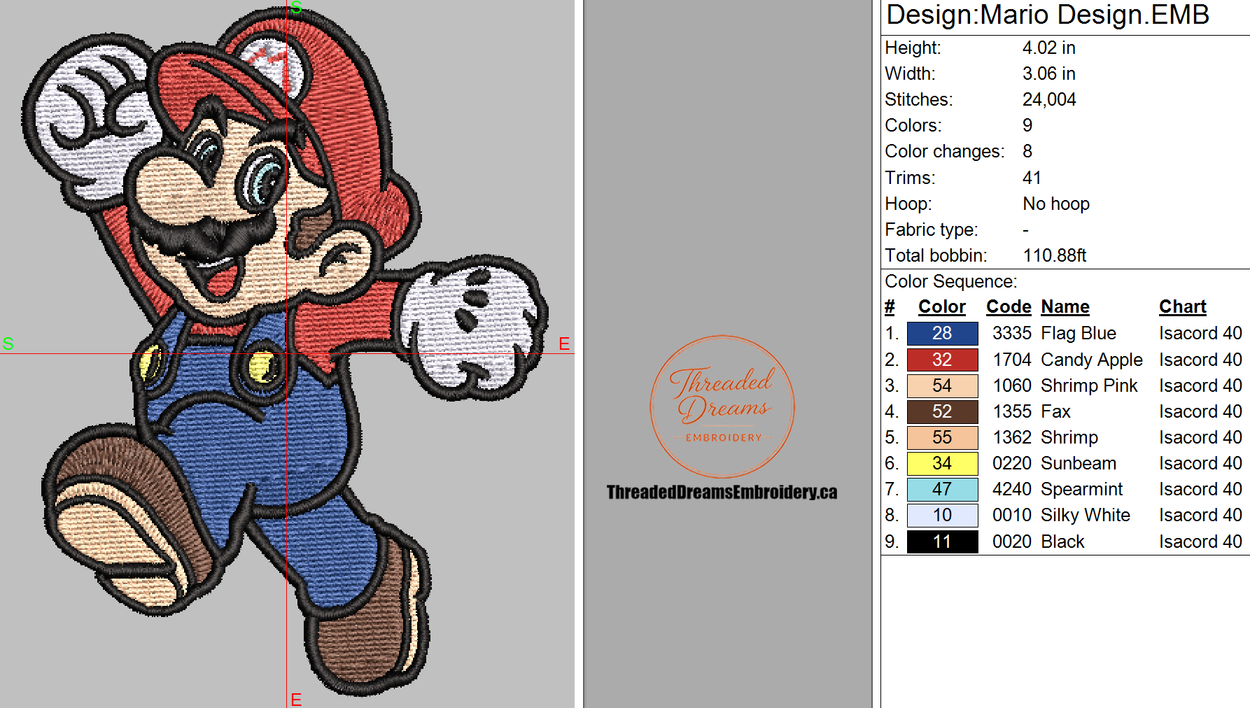Click the Flag Blue thread name
The width and height of the screenshot is (1250, 708).
[x=1079, y=334]
